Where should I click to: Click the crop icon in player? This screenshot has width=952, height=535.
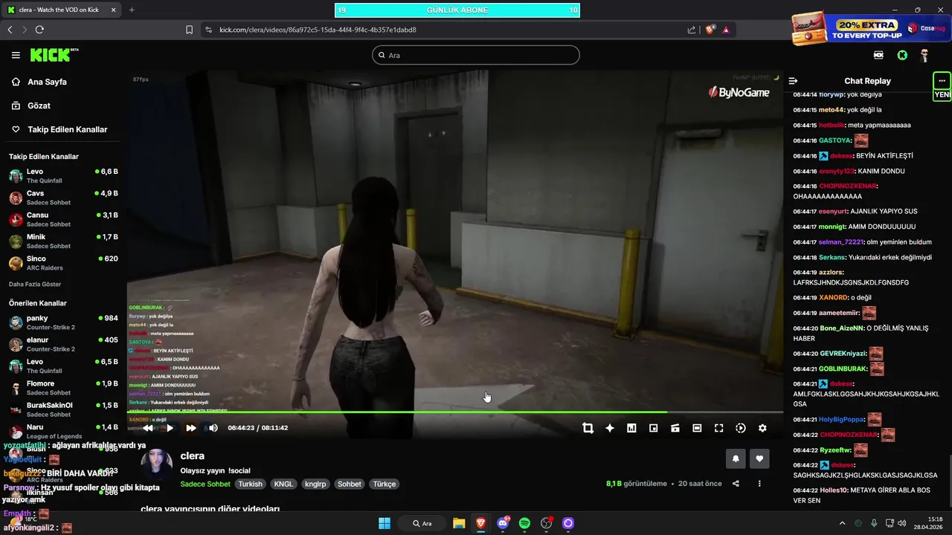[x=588, y=428]
